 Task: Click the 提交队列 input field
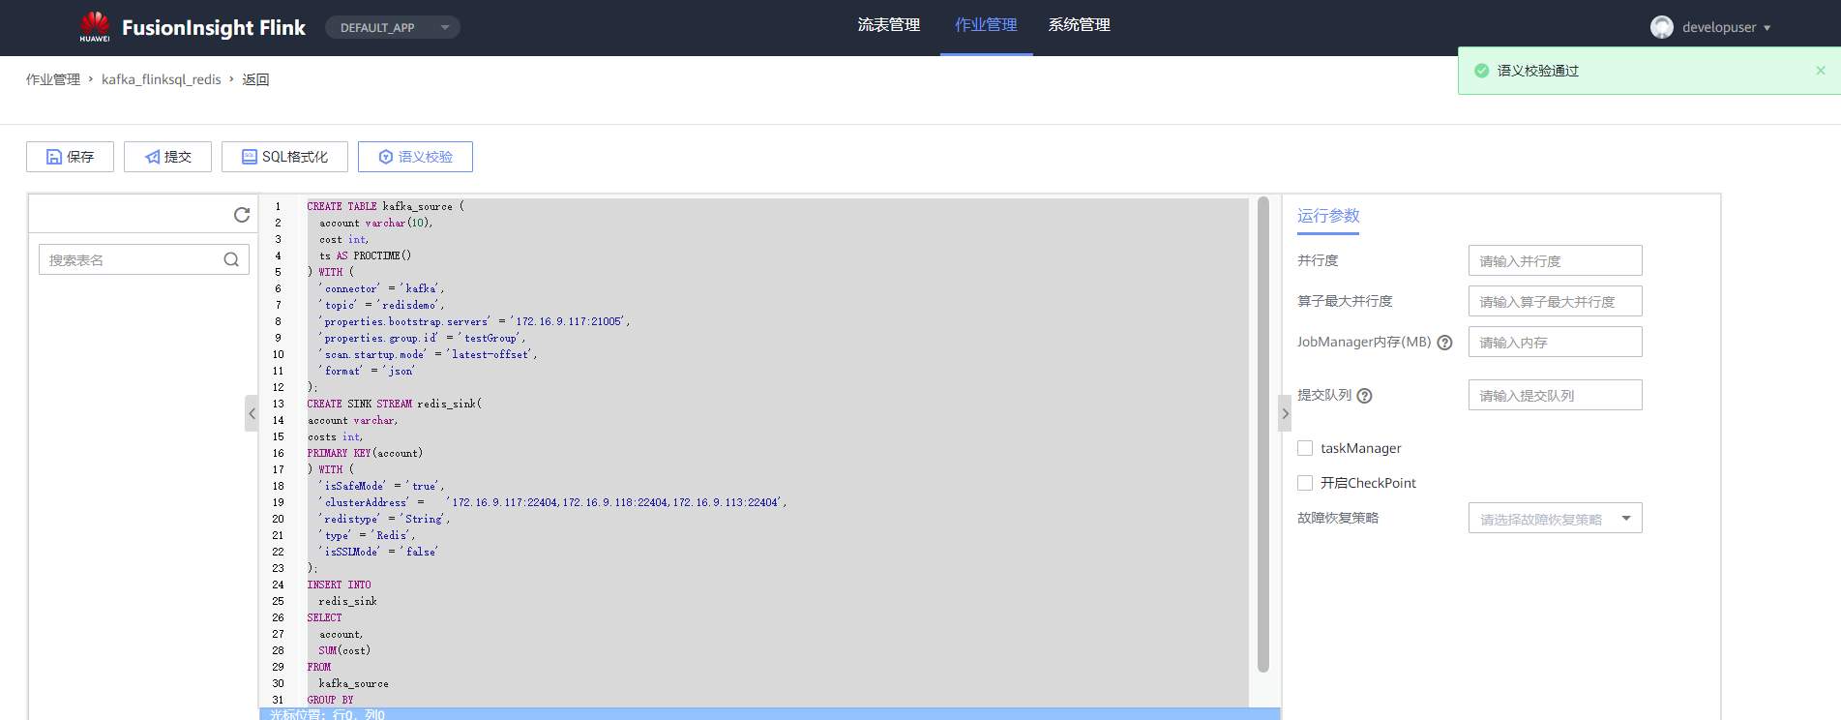(1555, 395)
